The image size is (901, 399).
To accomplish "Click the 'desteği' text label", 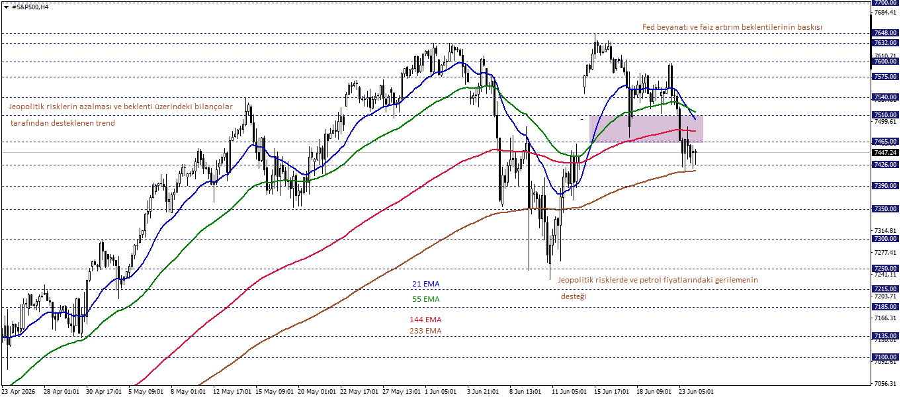I will (574, 296).
